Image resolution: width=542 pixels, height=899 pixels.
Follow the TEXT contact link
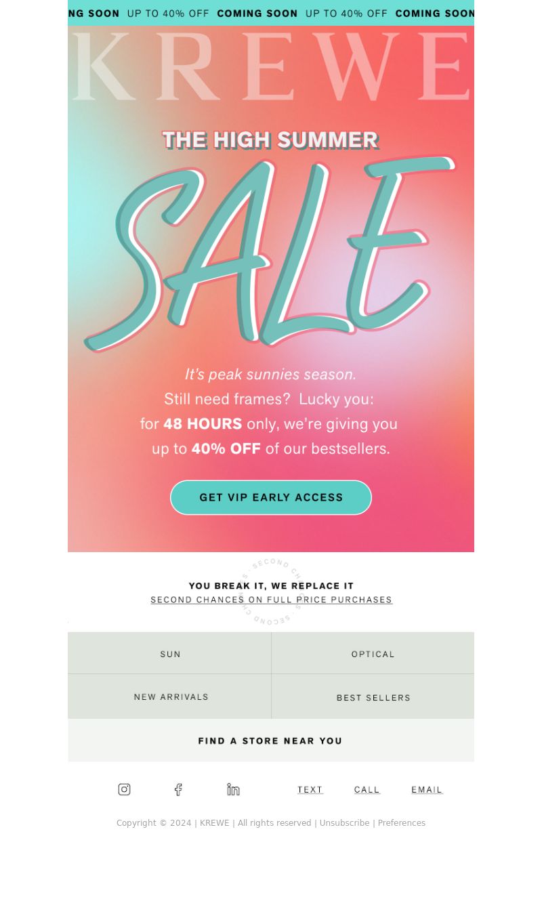pos(310,790)
